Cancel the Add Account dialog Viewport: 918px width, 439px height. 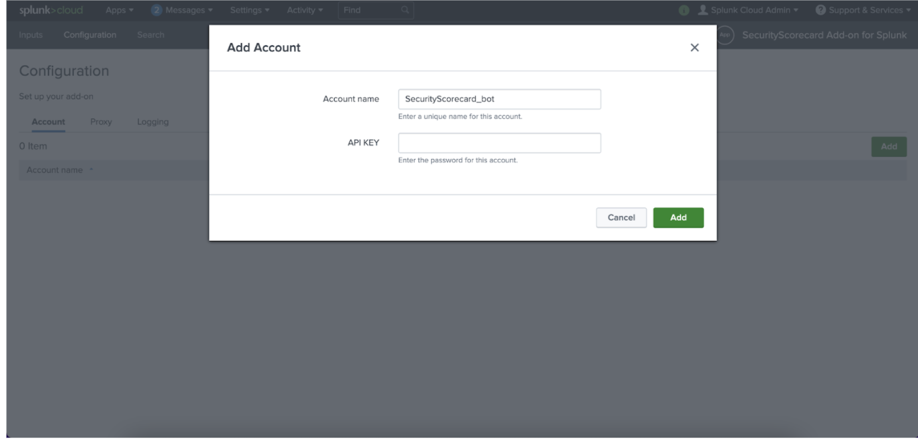[621, 218]
